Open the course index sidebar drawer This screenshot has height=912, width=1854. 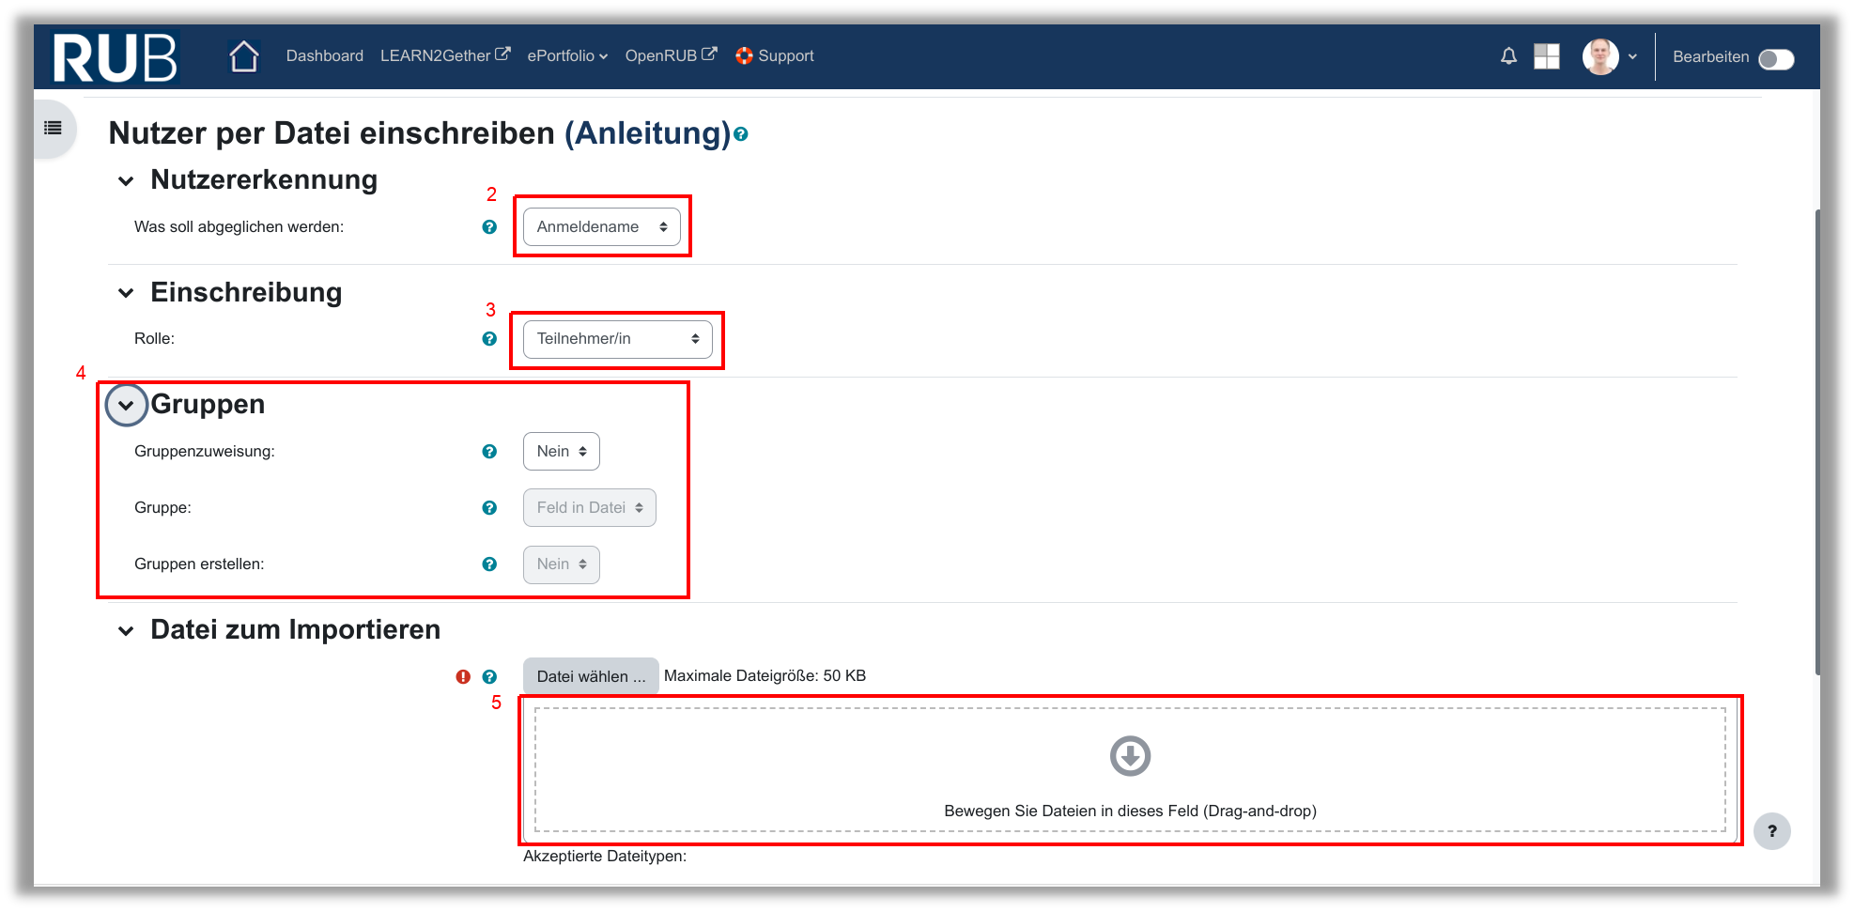[x=54, y=129]
